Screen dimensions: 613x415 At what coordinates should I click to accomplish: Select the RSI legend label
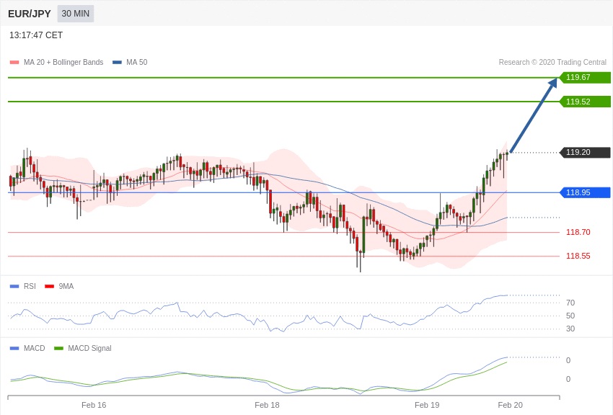tap(30, 286)
